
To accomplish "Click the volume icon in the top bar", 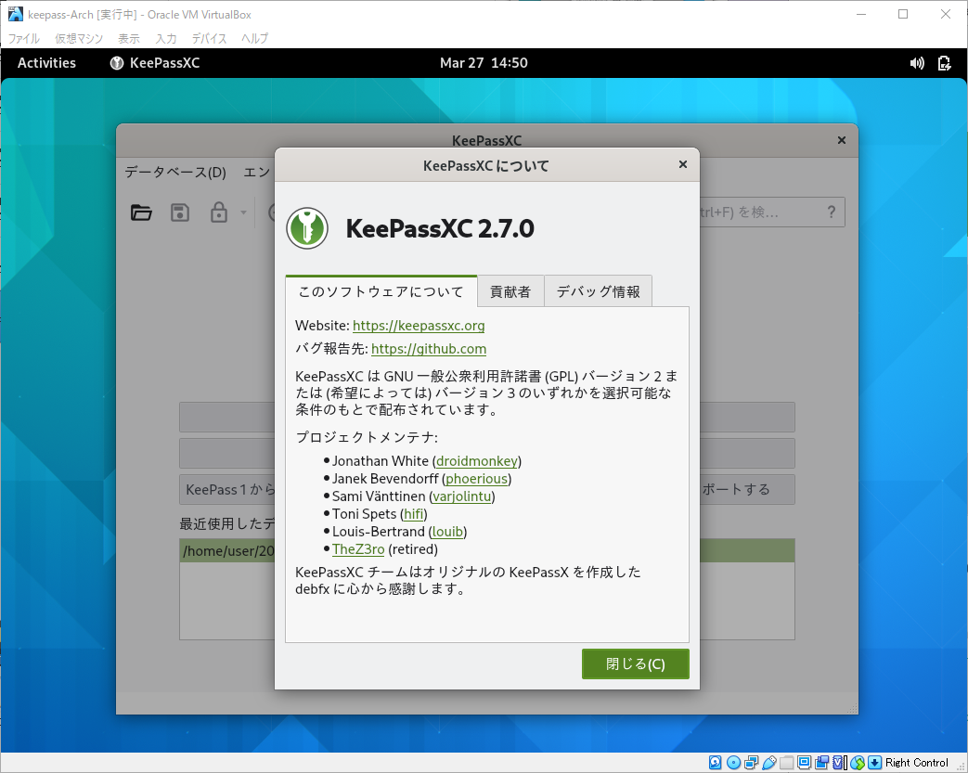I will click(917, 63).
